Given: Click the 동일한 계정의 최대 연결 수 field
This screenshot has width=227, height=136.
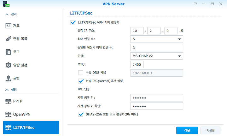Looking at the screenshot, I should coord(157,48).
